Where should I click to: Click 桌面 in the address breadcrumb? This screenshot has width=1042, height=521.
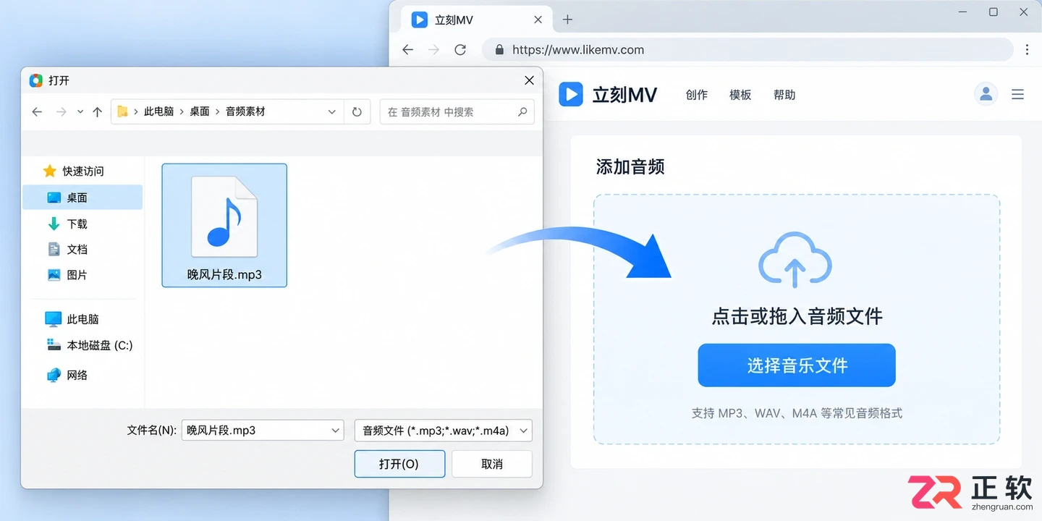(200, 111)
